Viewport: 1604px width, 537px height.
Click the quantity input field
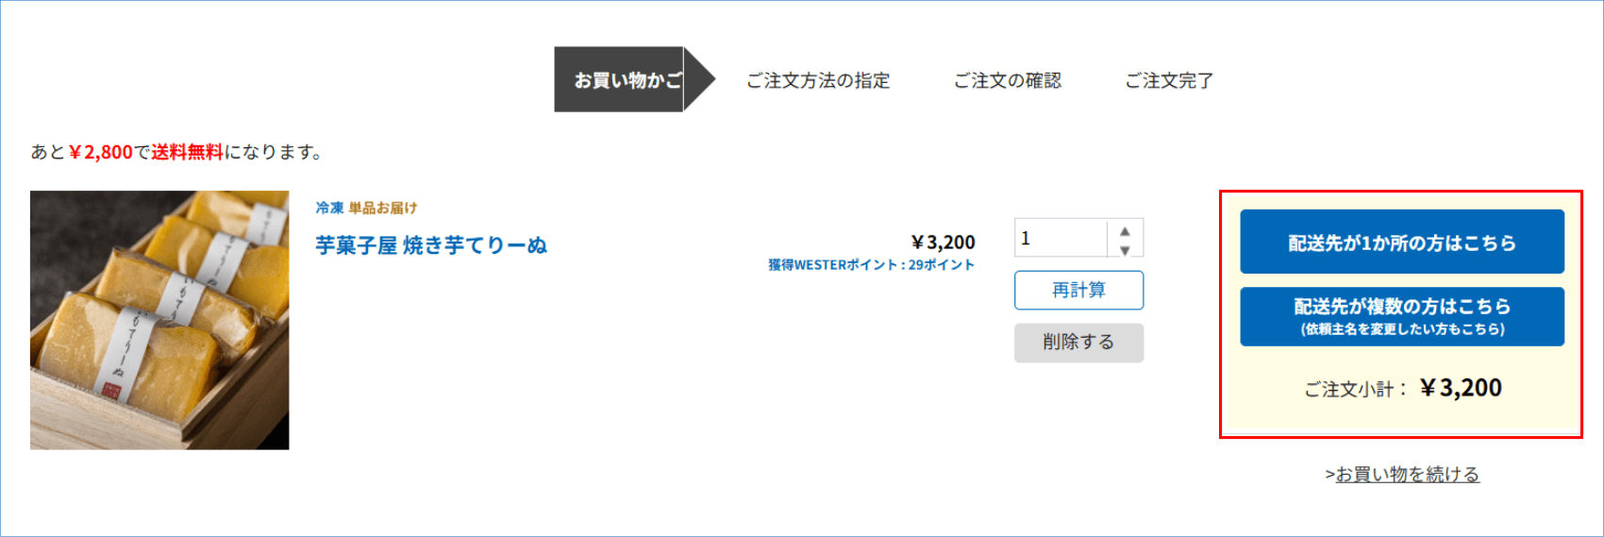[1061, 239]
